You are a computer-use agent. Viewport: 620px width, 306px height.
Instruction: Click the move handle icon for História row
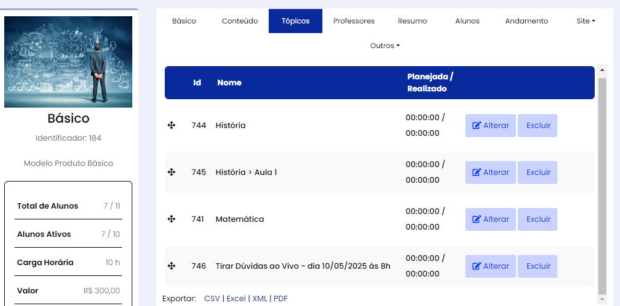(171, 125)
